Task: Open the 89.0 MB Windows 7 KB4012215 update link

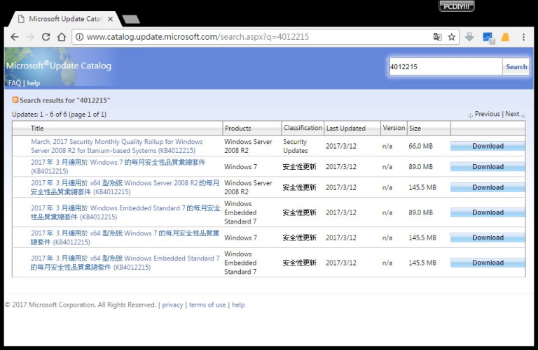Action: (118, 167)
